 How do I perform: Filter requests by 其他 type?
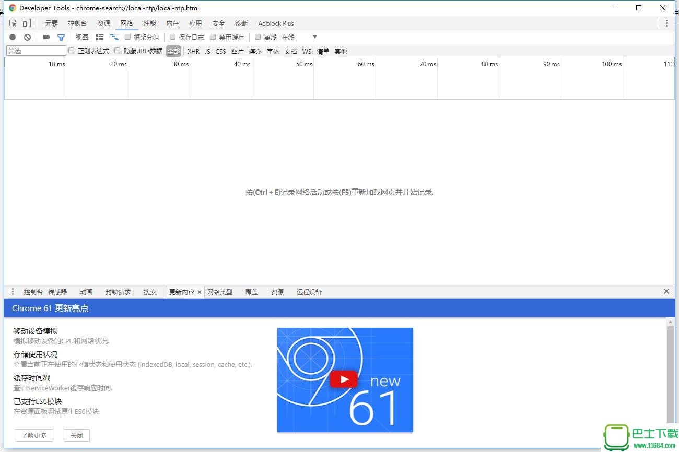[x=341, y=51]
